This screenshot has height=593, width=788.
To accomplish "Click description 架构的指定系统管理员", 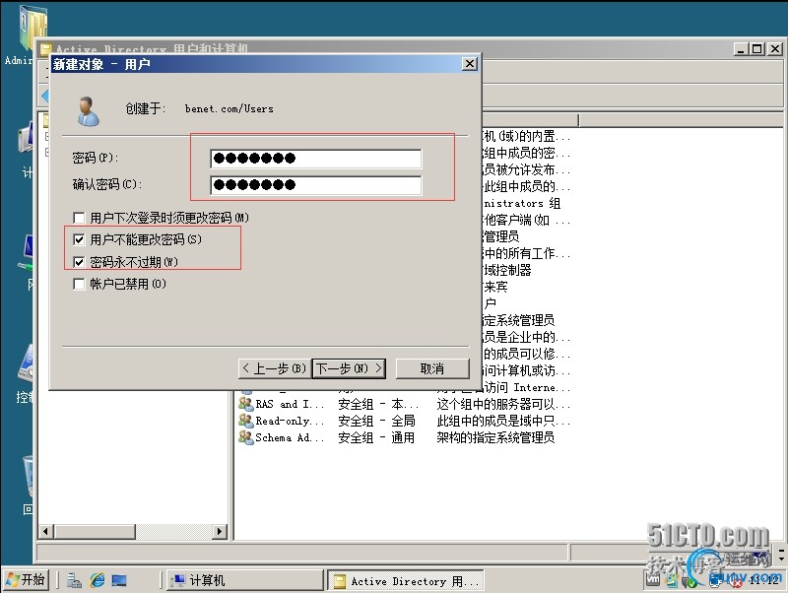I will tap(495, 437).
